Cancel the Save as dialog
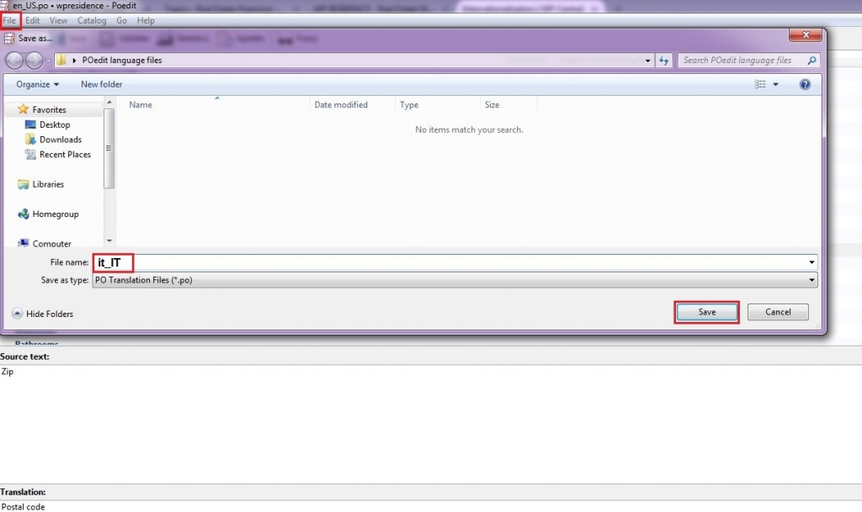The image size is (862, 512). (778, 312)
